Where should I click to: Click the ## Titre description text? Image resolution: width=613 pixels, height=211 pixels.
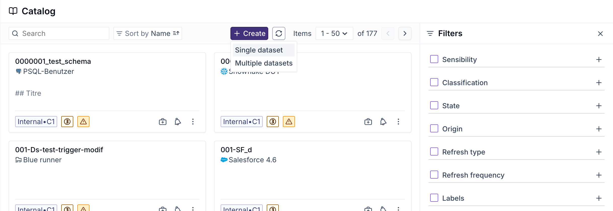coord(28,93)
